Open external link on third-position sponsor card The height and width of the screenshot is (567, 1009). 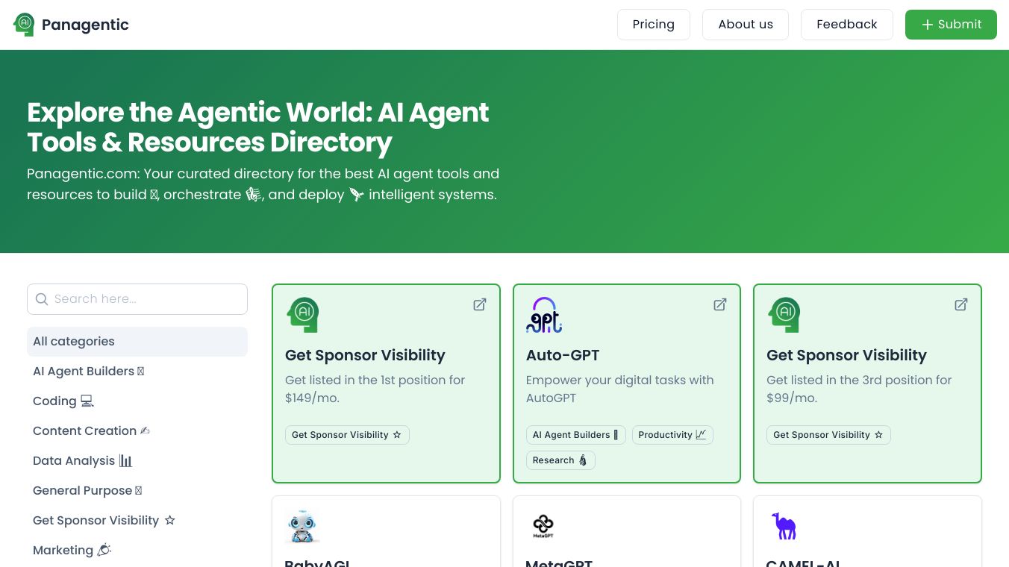(961, 304)
